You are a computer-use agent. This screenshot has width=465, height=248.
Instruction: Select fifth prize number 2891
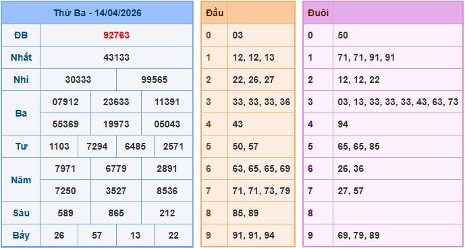(x=167, y=168)
